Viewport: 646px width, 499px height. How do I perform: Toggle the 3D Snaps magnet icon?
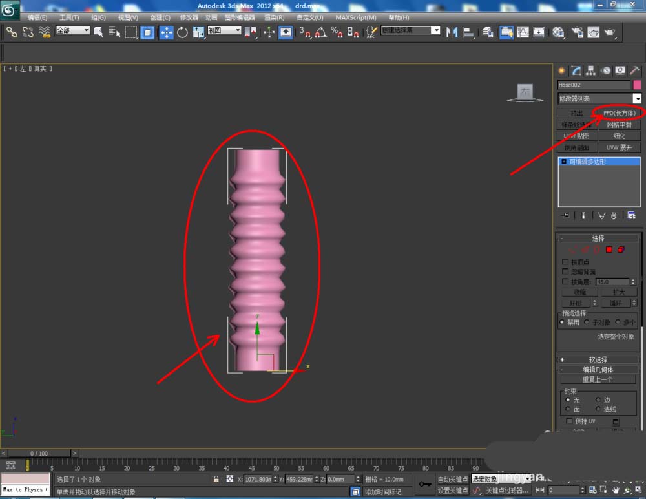[305, 32]
